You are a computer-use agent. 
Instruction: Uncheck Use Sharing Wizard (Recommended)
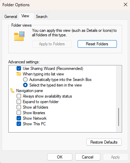[19, 69]
